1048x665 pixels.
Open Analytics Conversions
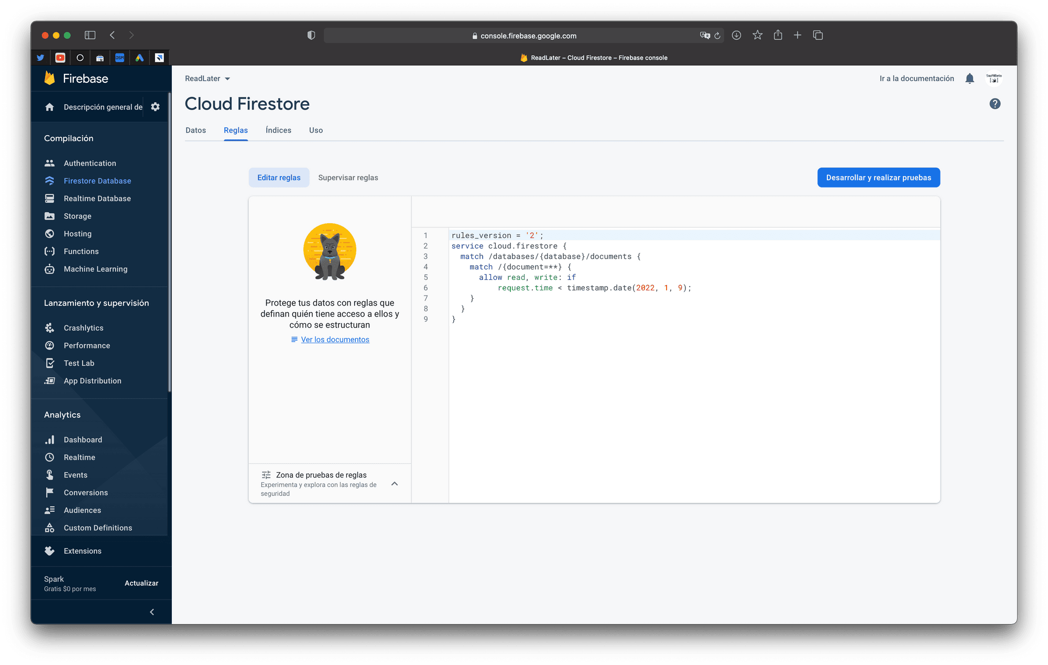85,493
